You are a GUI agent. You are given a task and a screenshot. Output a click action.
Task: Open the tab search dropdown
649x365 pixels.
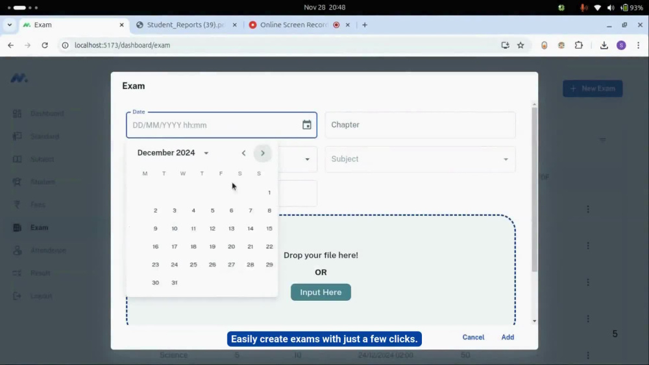pyautogui.click(x=10, y=25)
